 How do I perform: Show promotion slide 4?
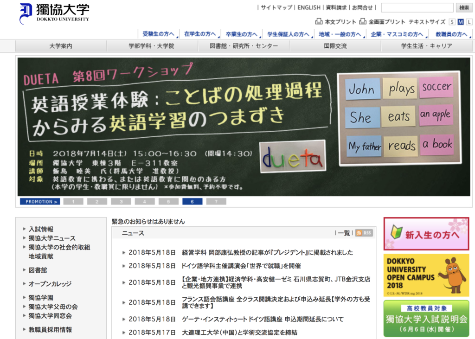[x=145, y=201]
